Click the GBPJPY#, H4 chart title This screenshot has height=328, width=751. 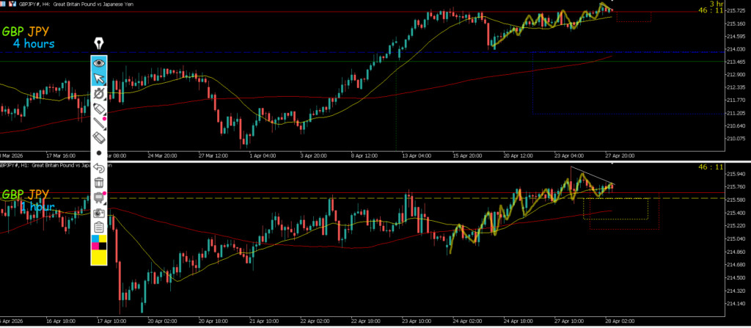(x=76, y=4)
